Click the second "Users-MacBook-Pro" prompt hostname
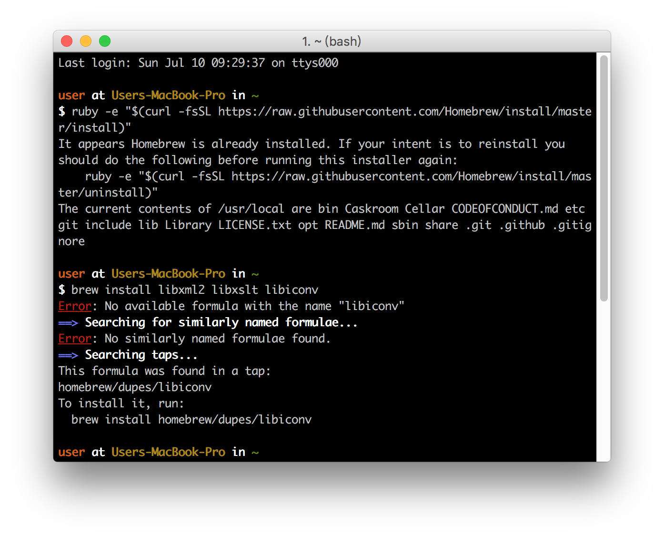This screenshot has width=664, height=538. pos(168,274)
